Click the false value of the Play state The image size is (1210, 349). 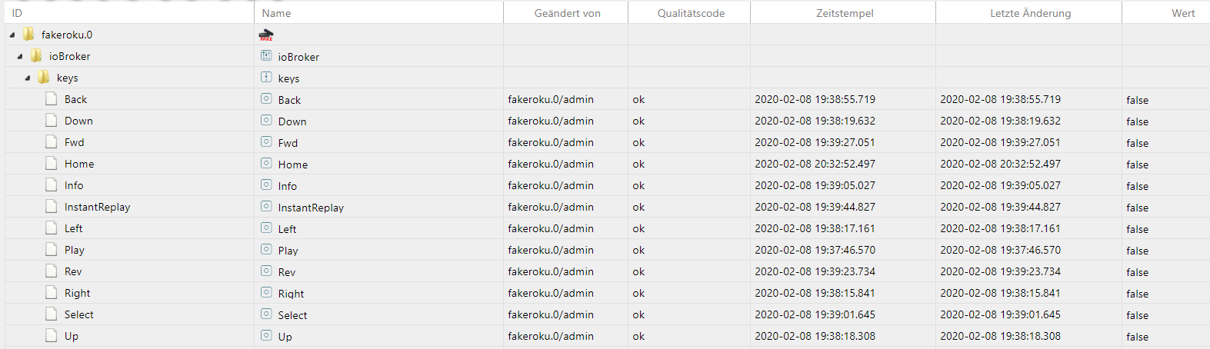[1137, 251]
